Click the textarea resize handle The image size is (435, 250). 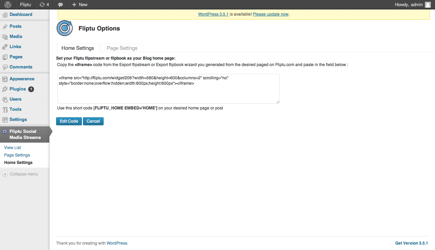(x=277, y=101)
